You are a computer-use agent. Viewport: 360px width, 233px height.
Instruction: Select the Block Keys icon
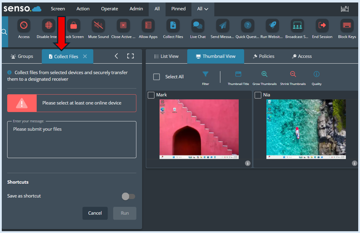(x=347, y=26)
